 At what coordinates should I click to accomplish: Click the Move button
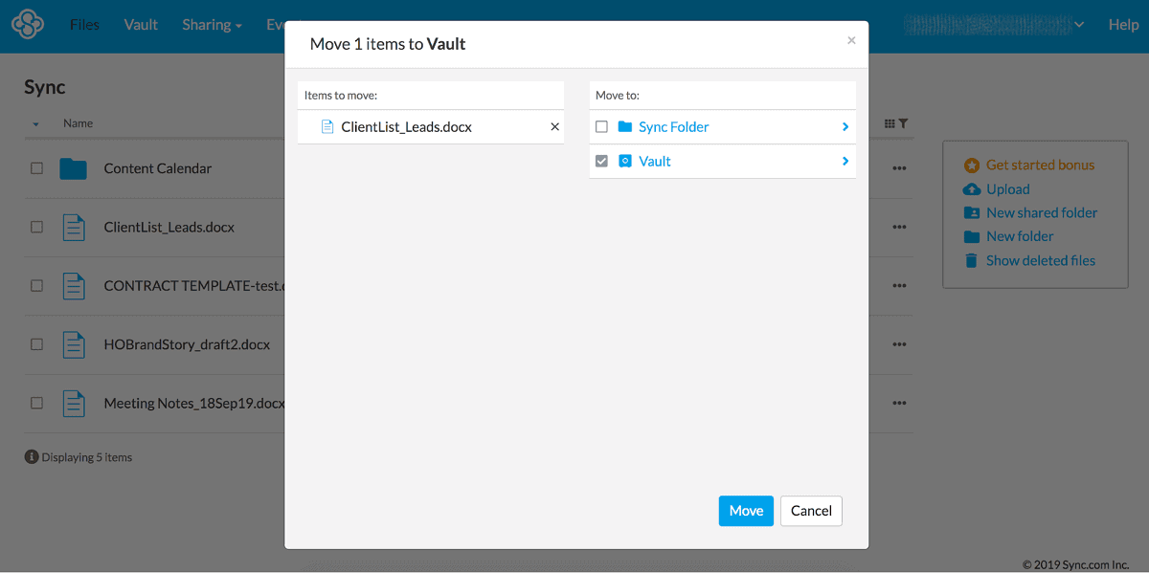click(x=746, y=510)
